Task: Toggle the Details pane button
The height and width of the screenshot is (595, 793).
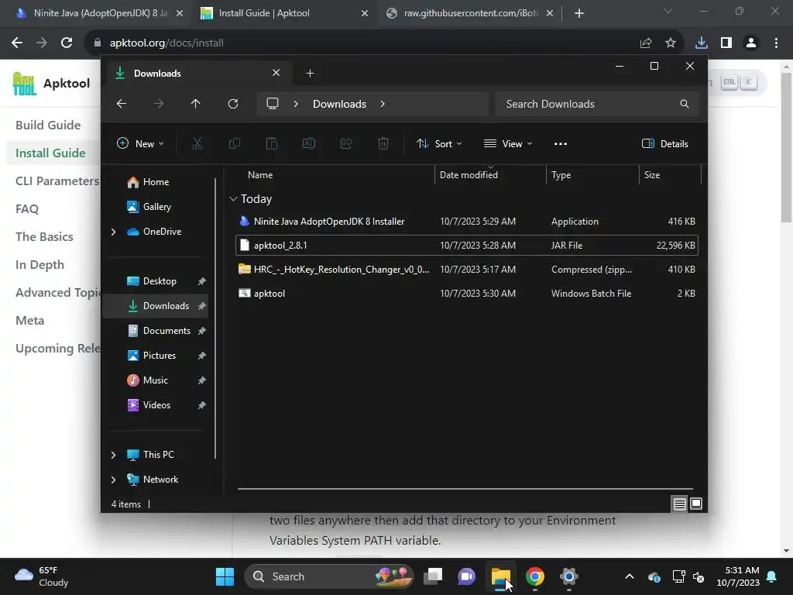Action: [x=664, y=143]
